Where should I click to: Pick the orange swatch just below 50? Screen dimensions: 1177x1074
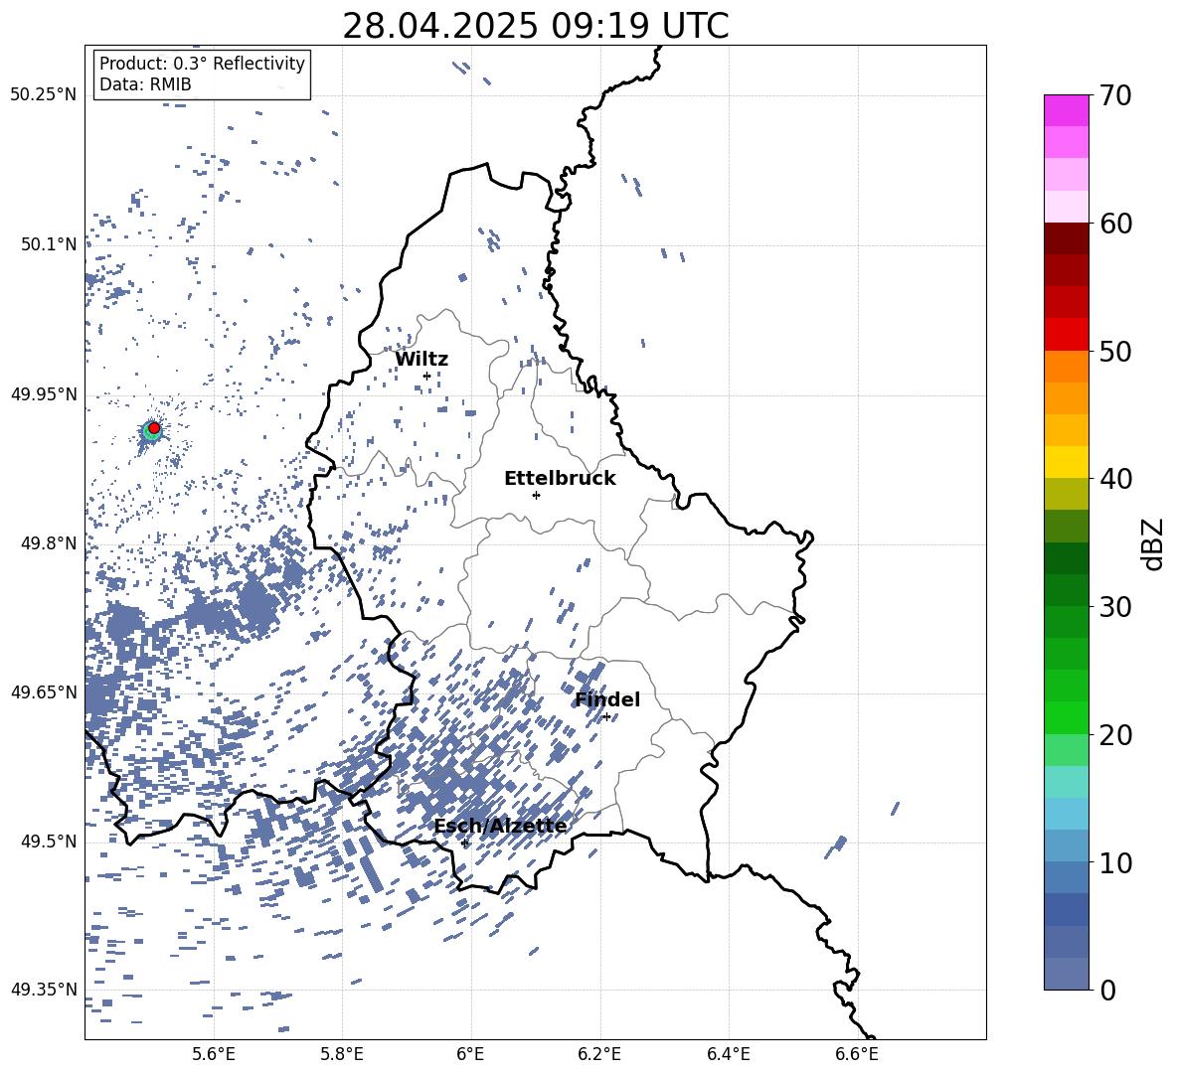tap(1066, 367)
